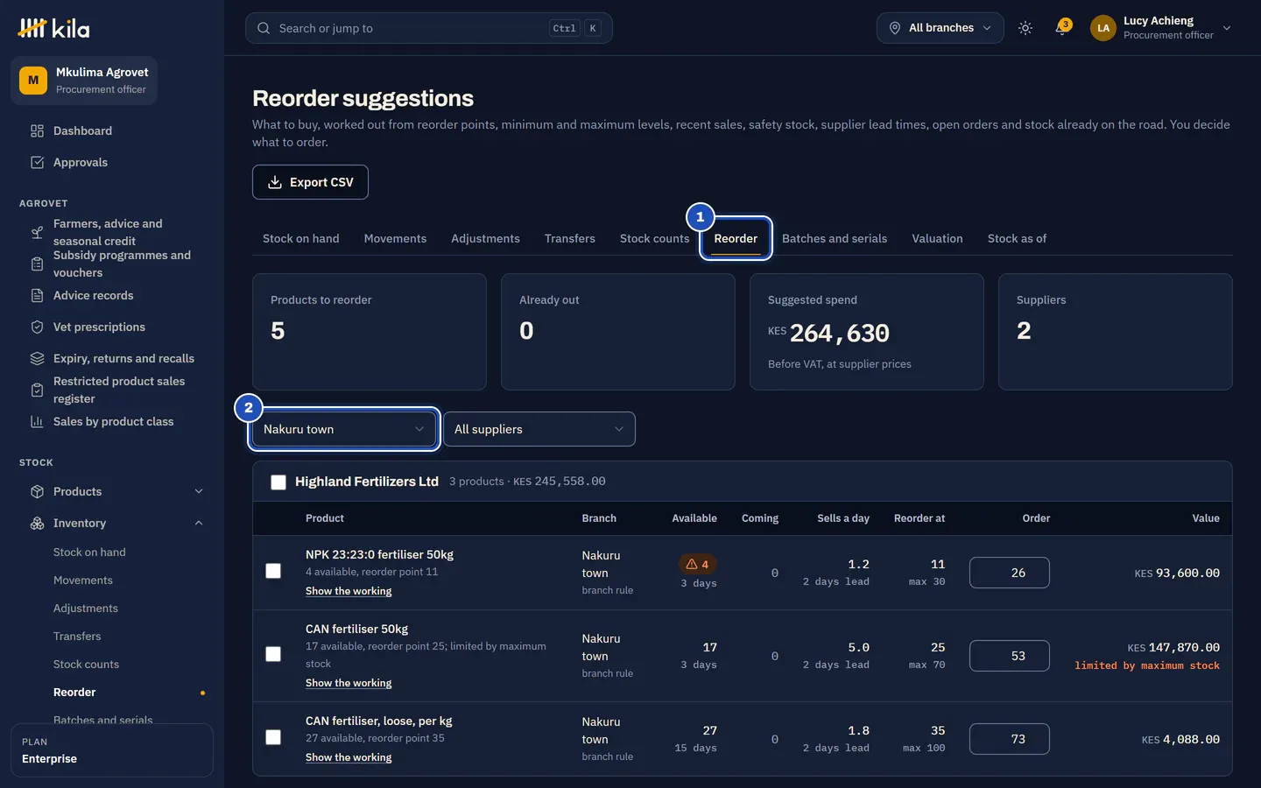The height and width of the screenshot is (788, 1261).
Task: Click the Advice records document icon
Action: (x=37, y=296)
